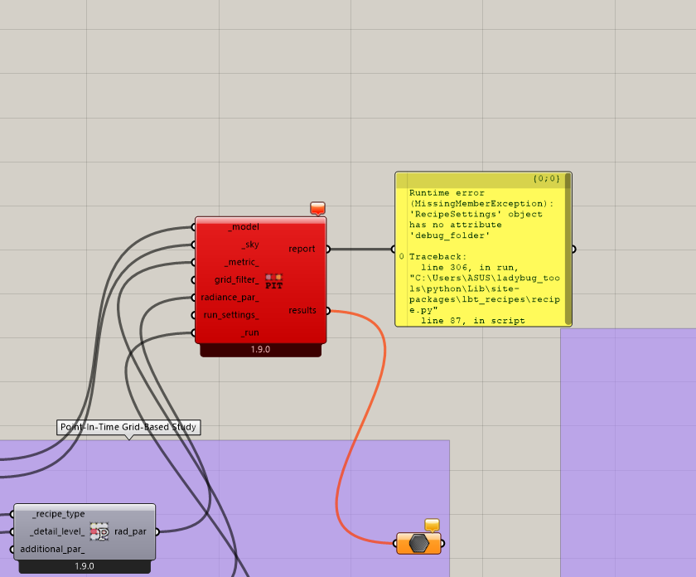This screenshot has height=577, width=696.
Task: Select the run_settings_ input
Action: (x=231, y=315)
